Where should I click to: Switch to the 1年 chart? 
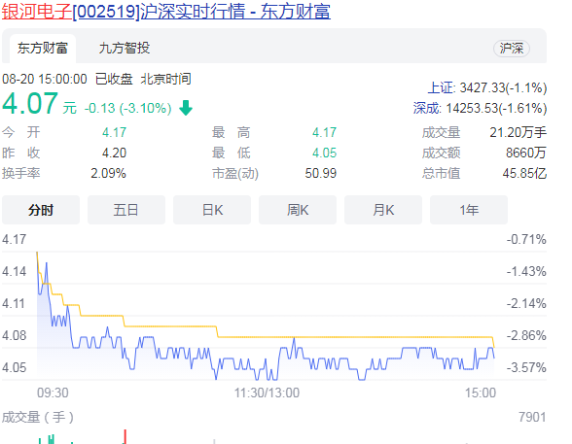[469, 210]
